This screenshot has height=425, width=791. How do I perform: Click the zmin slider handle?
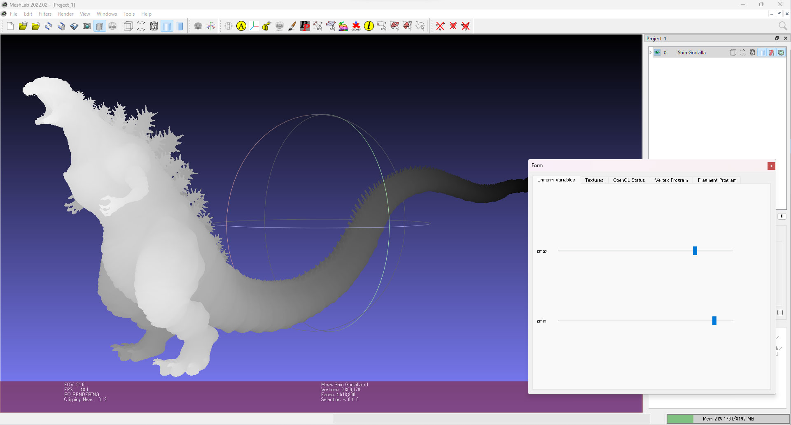pos(714,320)
